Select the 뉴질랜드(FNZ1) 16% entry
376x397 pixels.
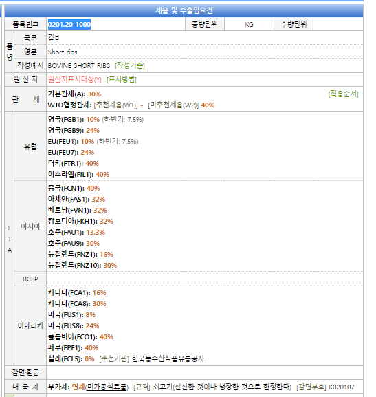point(80,254)
